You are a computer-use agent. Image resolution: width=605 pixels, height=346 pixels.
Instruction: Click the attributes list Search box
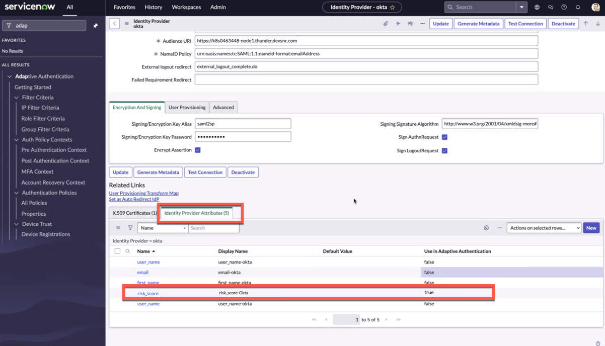[214, 228]
